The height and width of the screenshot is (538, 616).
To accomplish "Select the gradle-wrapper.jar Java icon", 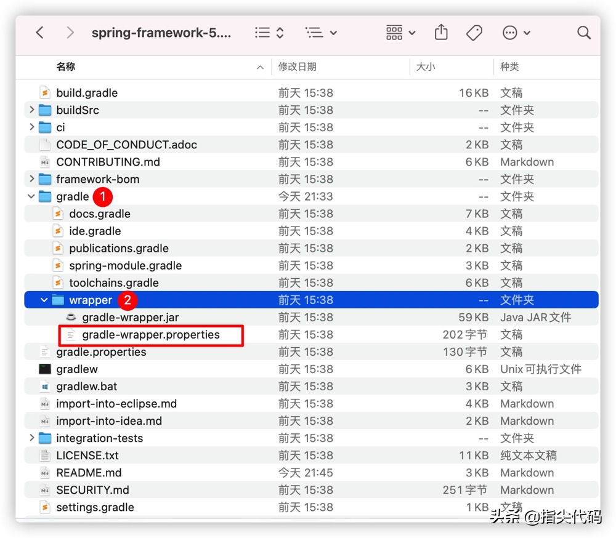I will [x=71, y=317].
